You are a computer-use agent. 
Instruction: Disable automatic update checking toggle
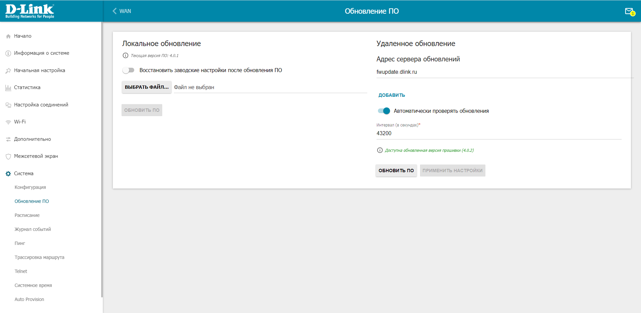(x=384, y=111)
